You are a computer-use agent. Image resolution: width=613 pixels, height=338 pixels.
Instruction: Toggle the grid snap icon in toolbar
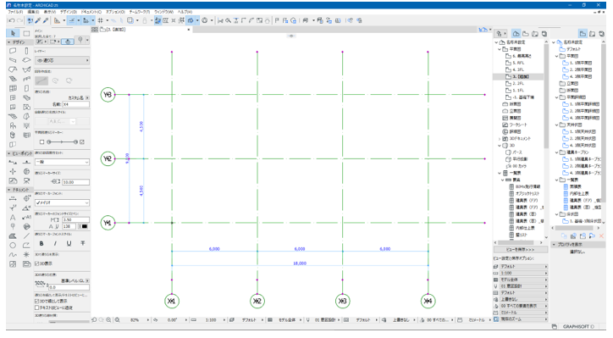pyautogui.click(x=101, y=20)
